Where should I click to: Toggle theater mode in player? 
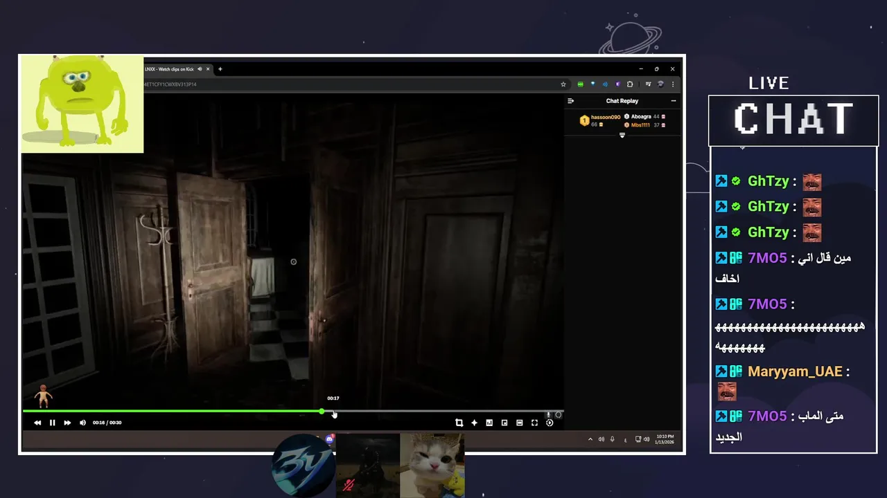pyautogui.click(x=519, y=423)
